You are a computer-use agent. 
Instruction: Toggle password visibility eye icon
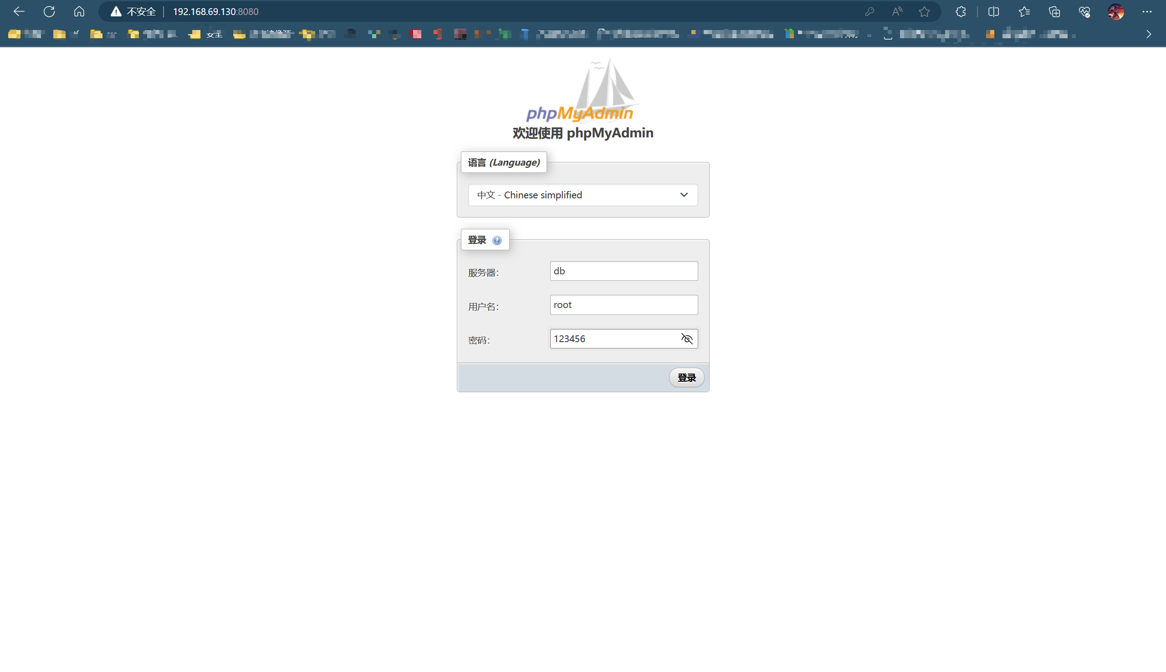tap(686, 339)
